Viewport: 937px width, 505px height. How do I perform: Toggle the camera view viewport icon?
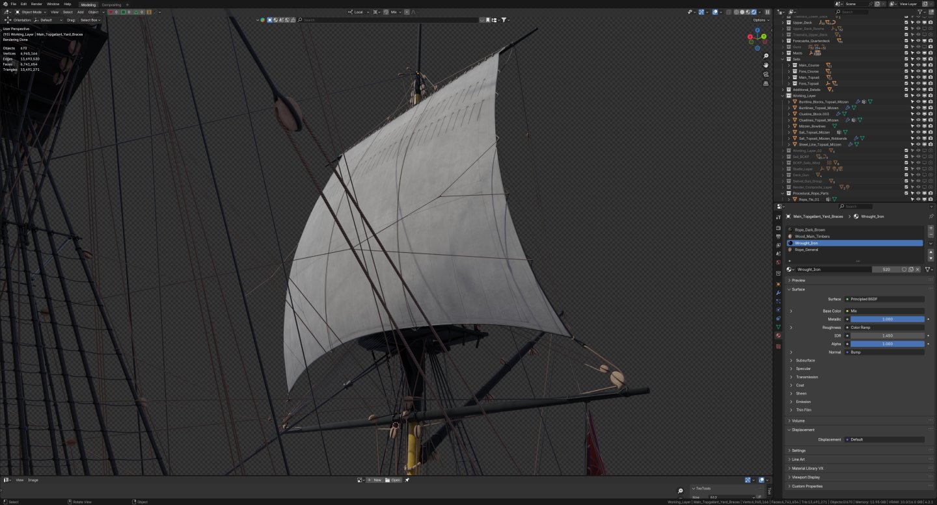coord(767,74)
